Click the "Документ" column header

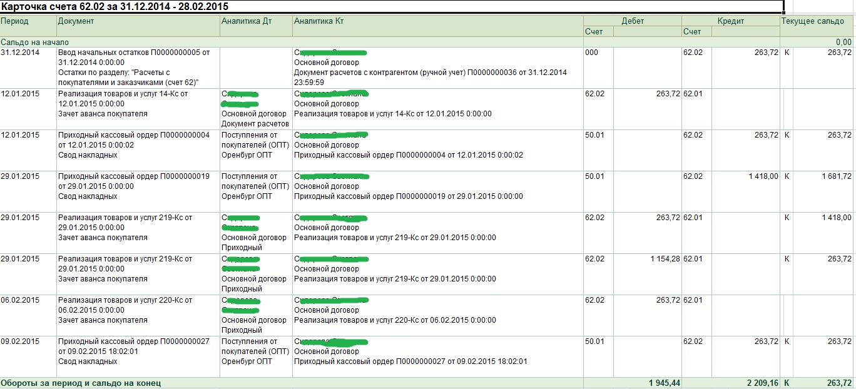[x=138, y=26]
